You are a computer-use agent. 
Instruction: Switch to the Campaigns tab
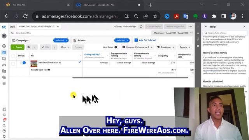coord(22,40)
